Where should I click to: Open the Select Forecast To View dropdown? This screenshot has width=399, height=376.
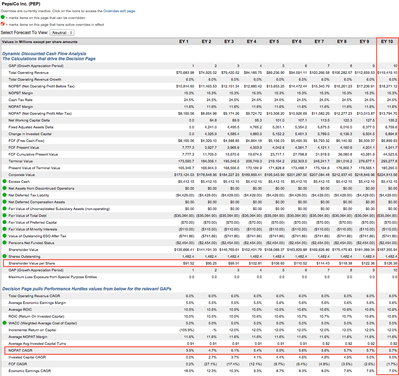(x=62, y=33)
